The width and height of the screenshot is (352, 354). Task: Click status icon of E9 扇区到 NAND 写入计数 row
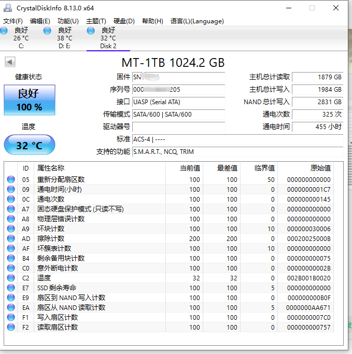pyautogui.click(x=11, y=298)
